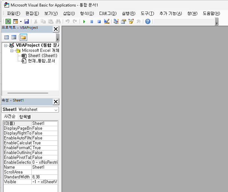Switch to the 항목별 tab

coord(25,117)
